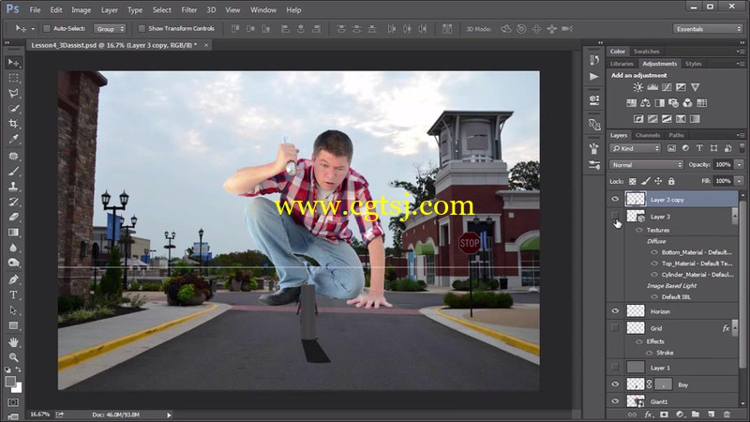Add a Levels adjustment
This screenshot has width=750, height=422.
[652, 87]
